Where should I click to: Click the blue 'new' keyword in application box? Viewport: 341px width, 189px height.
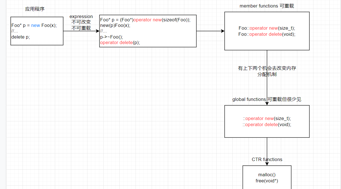(x=36, y=25)
